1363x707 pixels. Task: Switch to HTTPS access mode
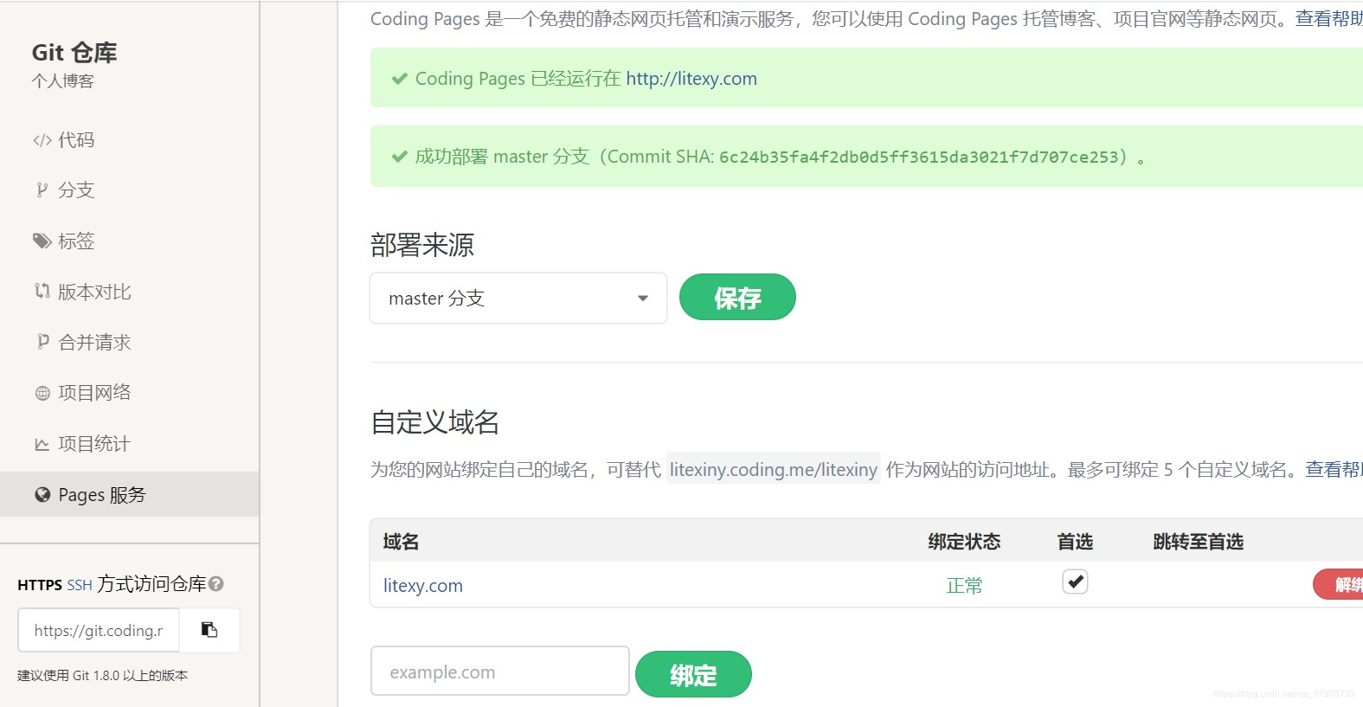pos(40,585)
